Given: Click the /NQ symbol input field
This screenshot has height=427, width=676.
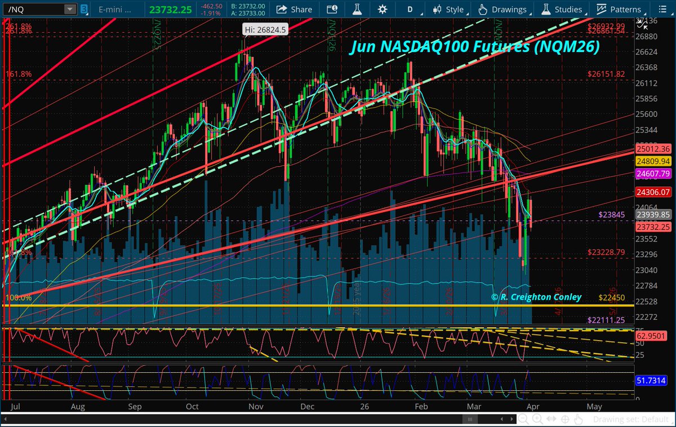Looking at the screenshot, I should pos(33,9).
